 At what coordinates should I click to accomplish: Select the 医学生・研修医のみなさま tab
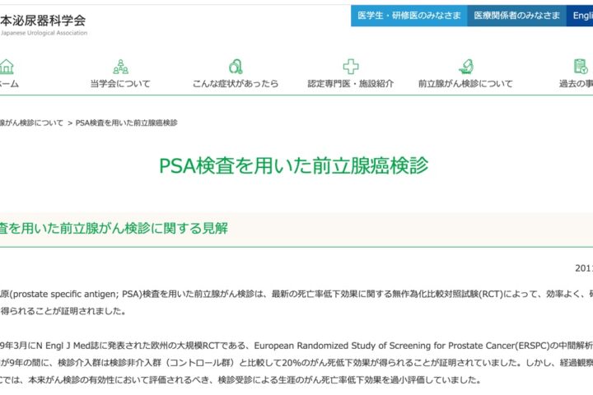pyautogui.click(x=409, y=16)
